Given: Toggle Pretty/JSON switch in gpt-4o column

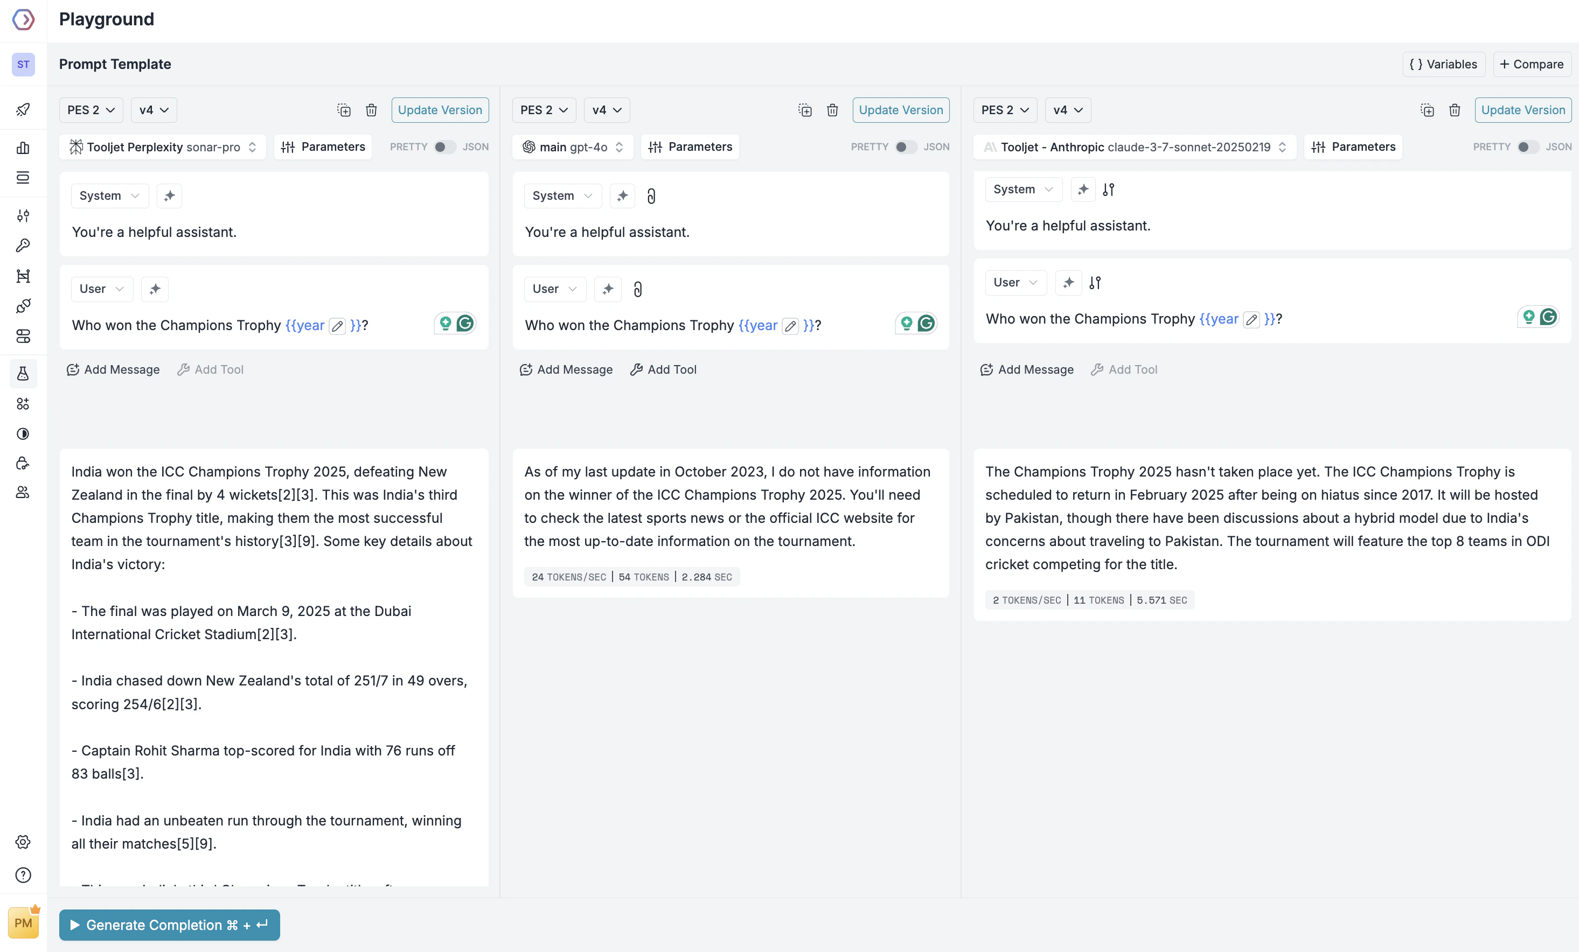Looking at the screenshot, I should 905,148.
